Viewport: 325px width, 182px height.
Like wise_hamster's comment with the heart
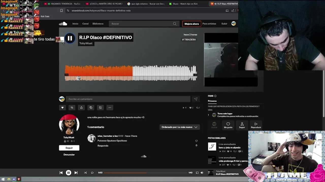pos(196,141)
